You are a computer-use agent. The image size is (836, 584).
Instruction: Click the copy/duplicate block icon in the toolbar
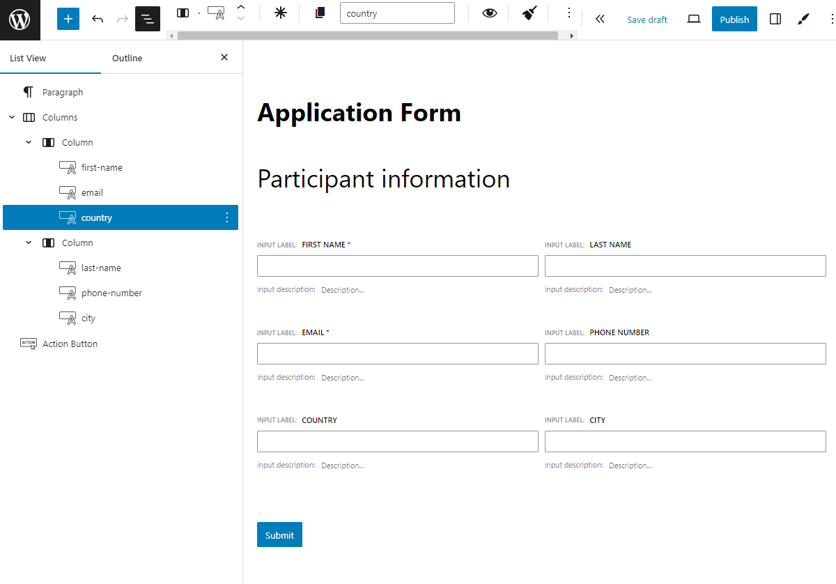tap(320, 13)
